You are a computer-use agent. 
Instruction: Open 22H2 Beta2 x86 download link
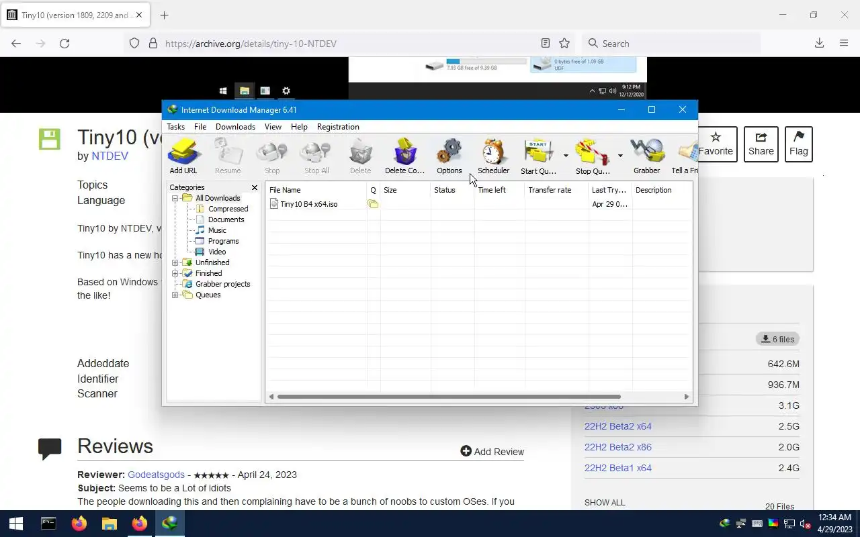pyautogui.click(x=618, y=447)
